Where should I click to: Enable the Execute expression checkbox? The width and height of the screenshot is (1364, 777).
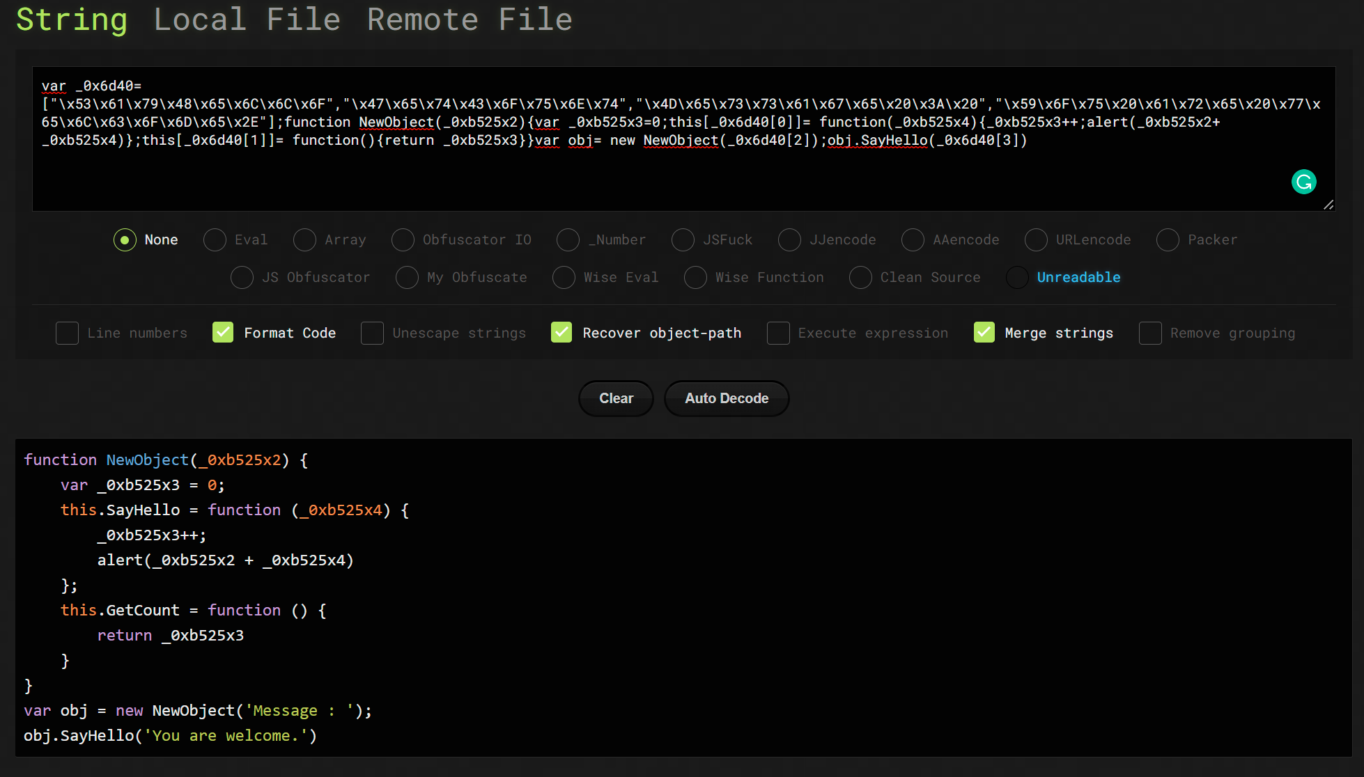pyautogui.click(x=778, y=333)
